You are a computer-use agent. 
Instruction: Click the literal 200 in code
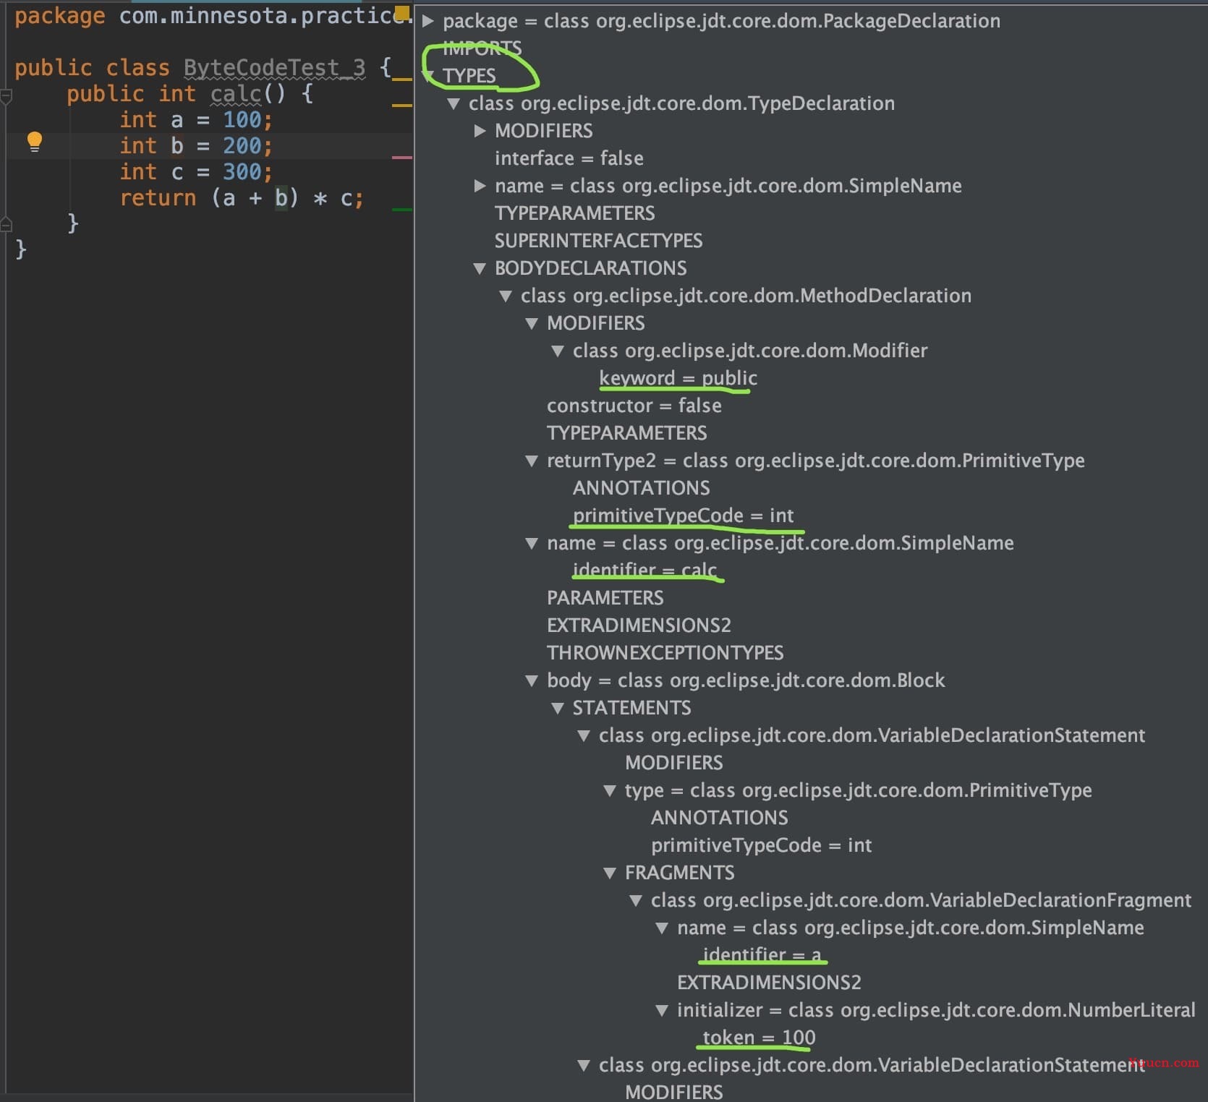(x=242, y=146)
